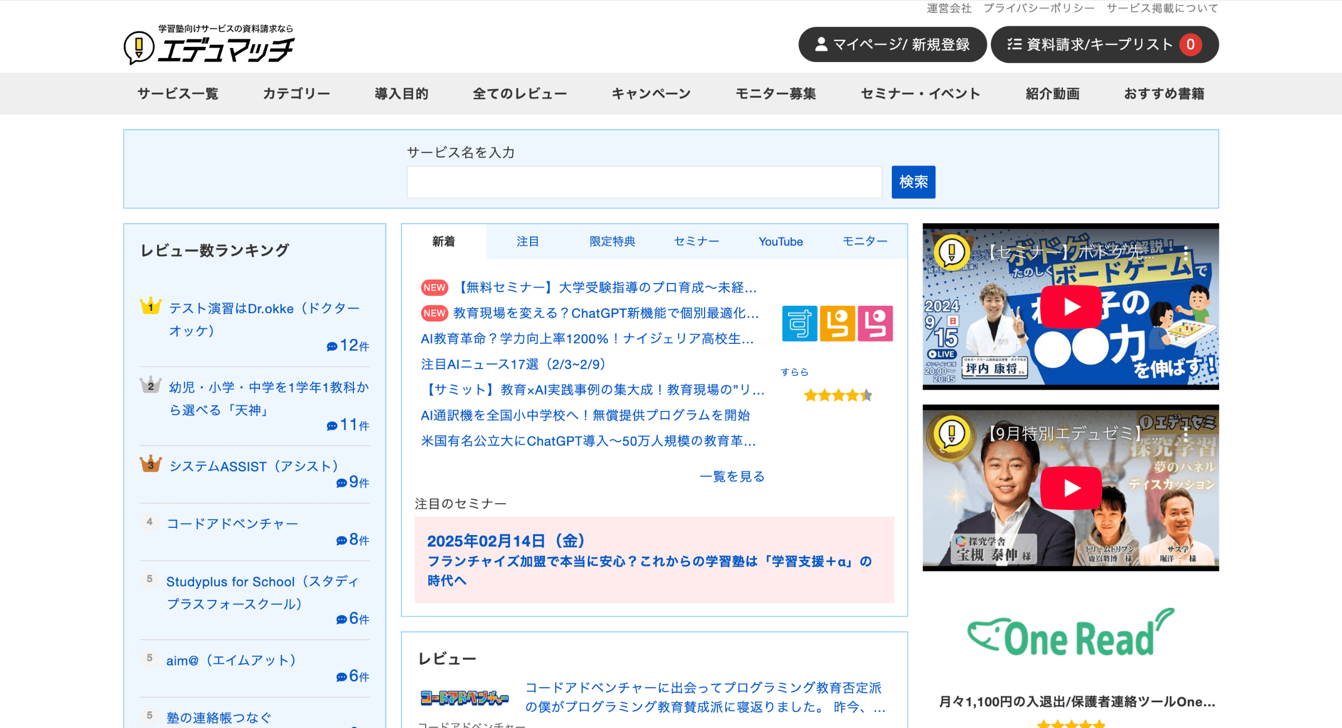Open 一覧を見る news list link

click(732, 476)
